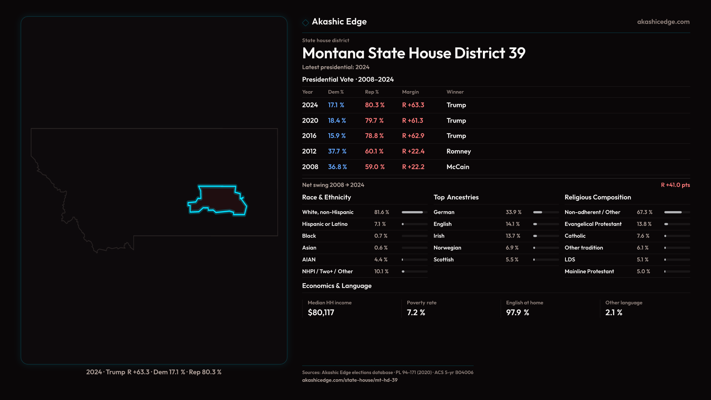711x400 pixels.
Task: Click the Poverty rate 7.2 % stat
Action: tap(416, 313)
